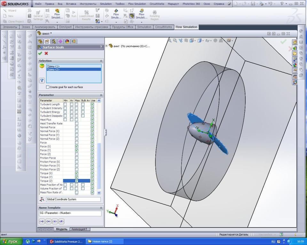Accept with viewport corner green checkmark
Screen dimensions: 307x245
[283, 41]
